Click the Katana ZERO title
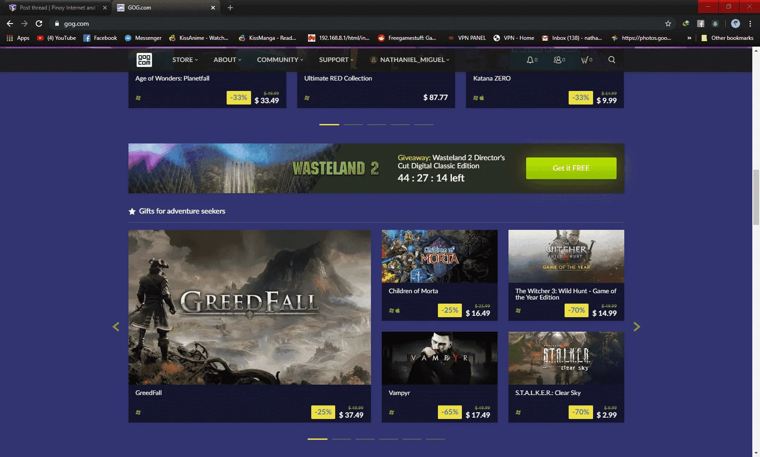Viewport: 760px width, 457px height. [x=492, y=78]
